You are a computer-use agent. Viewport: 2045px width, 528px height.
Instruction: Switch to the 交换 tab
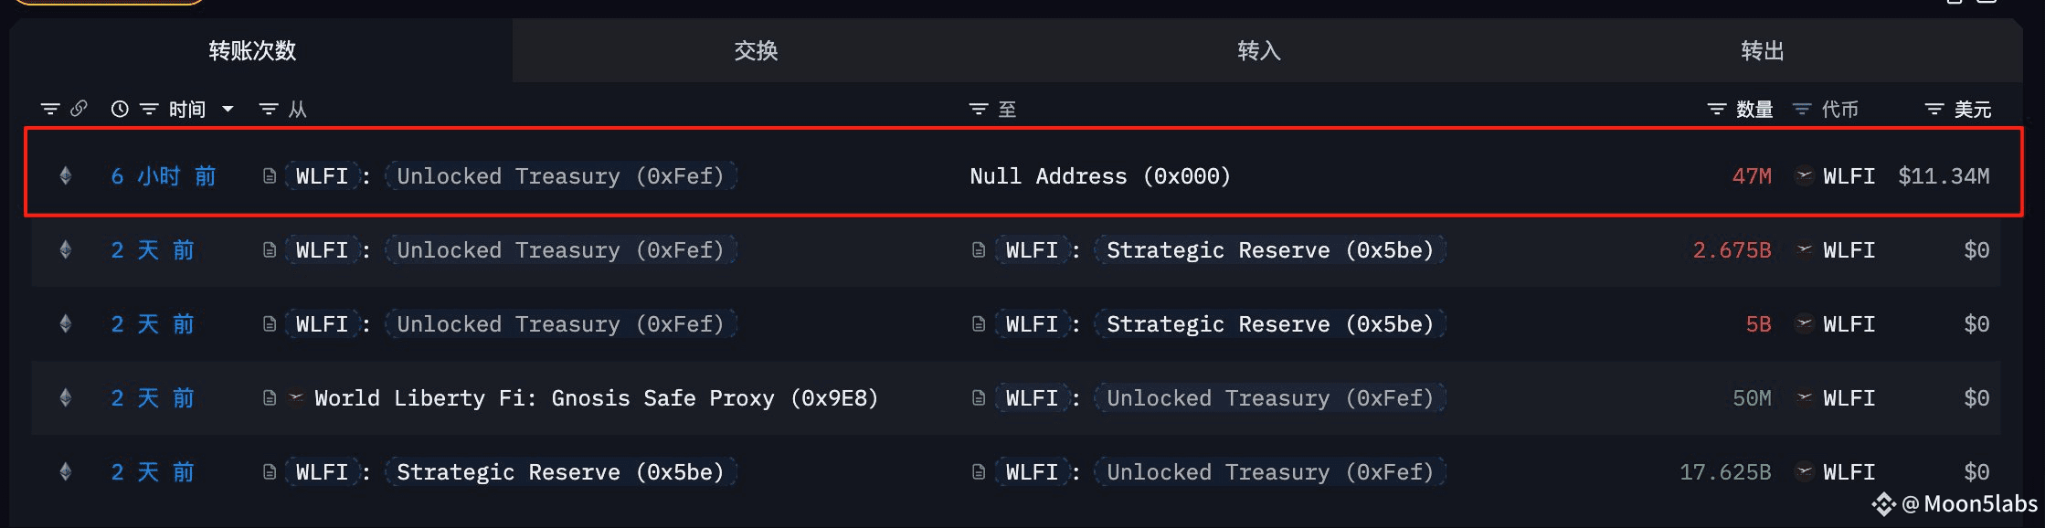756,51
